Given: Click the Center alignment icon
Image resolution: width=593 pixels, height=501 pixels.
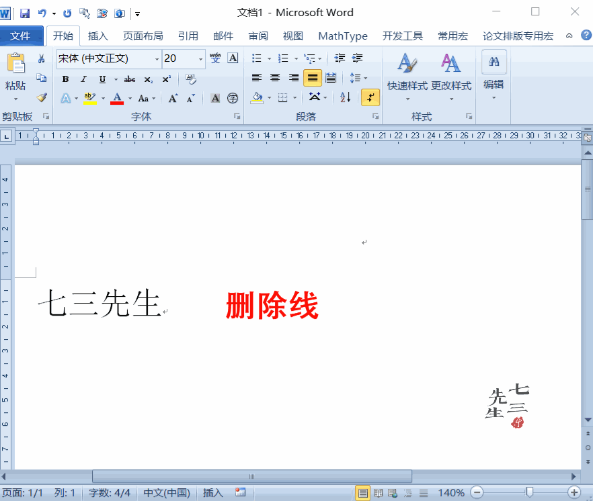Looking at the screenshot, I should (275, 78).
